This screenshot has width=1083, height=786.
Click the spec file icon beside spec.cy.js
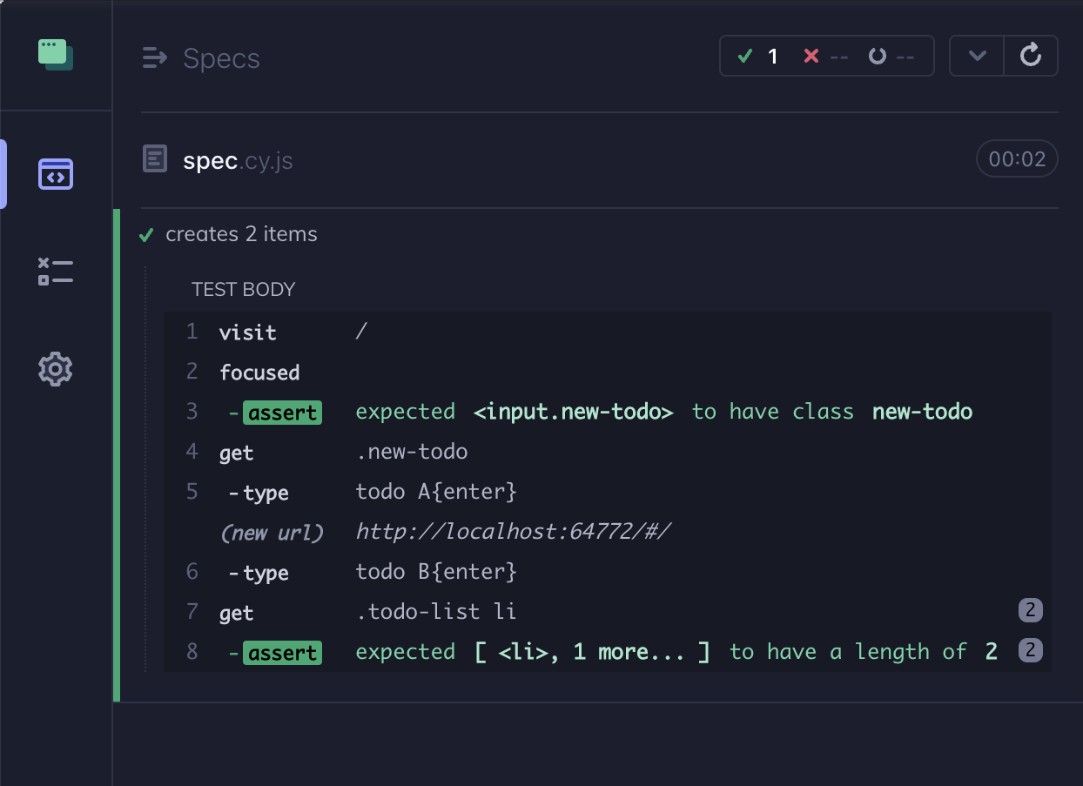click(x=154, y=158)
